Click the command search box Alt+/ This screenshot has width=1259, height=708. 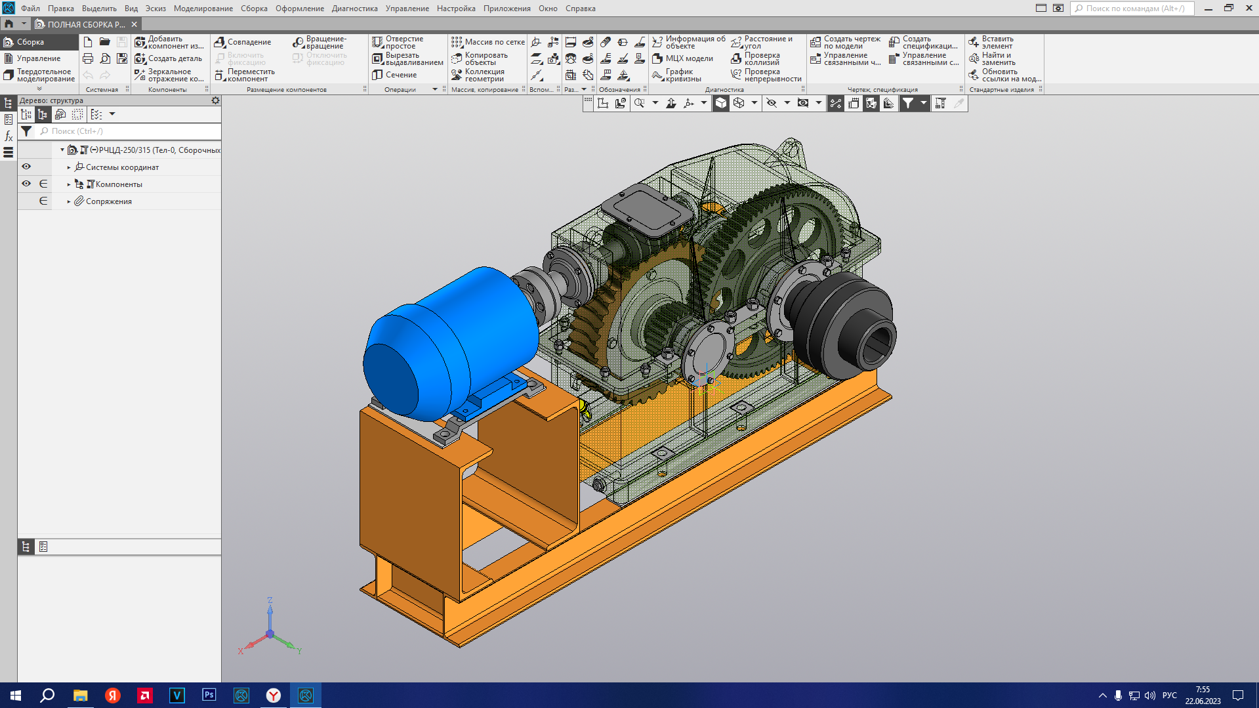(x=1132, y=9)
